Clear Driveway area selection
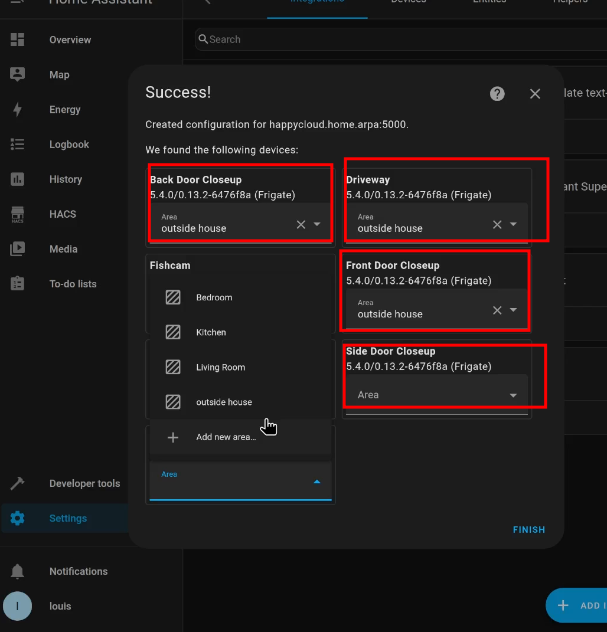Image resolution: width=607 pixels, height=632 pixels. [x=497, y=224]
